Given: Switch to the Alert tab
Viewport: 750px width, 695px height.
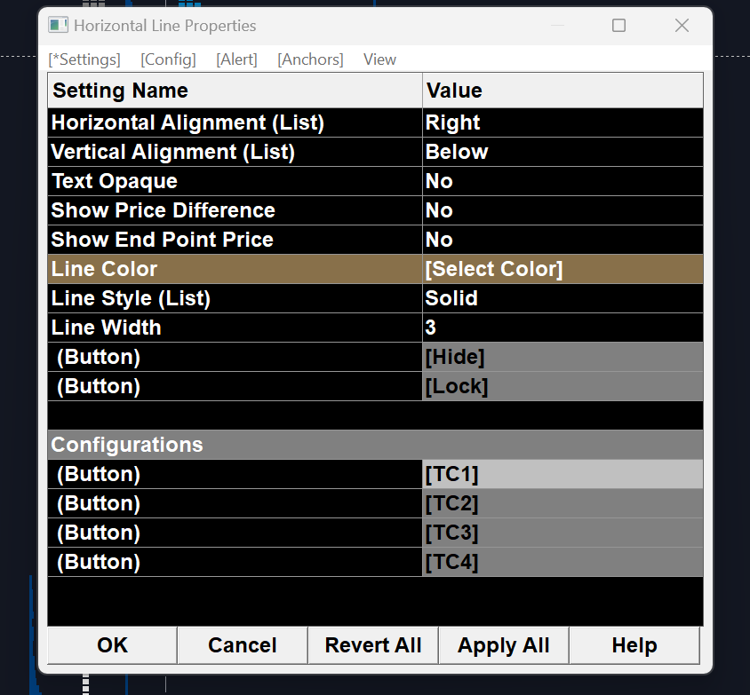Looking at the screenshot, I should [x=236, y=59].
